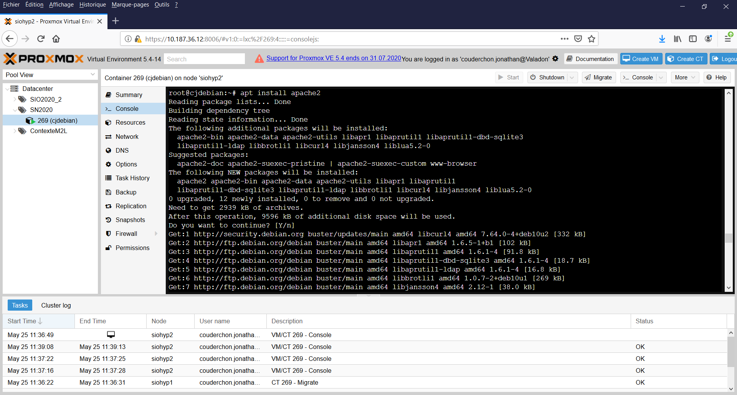The height and width of the screenshot is (395, 737).
Task: Click the user settings gear icon
Action: tap(555, 59)
